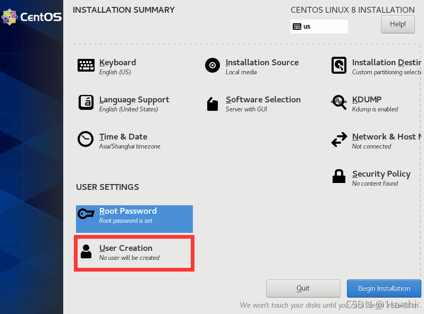Click 'Kdump is enabled' status text
424x314 pixels.
tap(375, 109)
